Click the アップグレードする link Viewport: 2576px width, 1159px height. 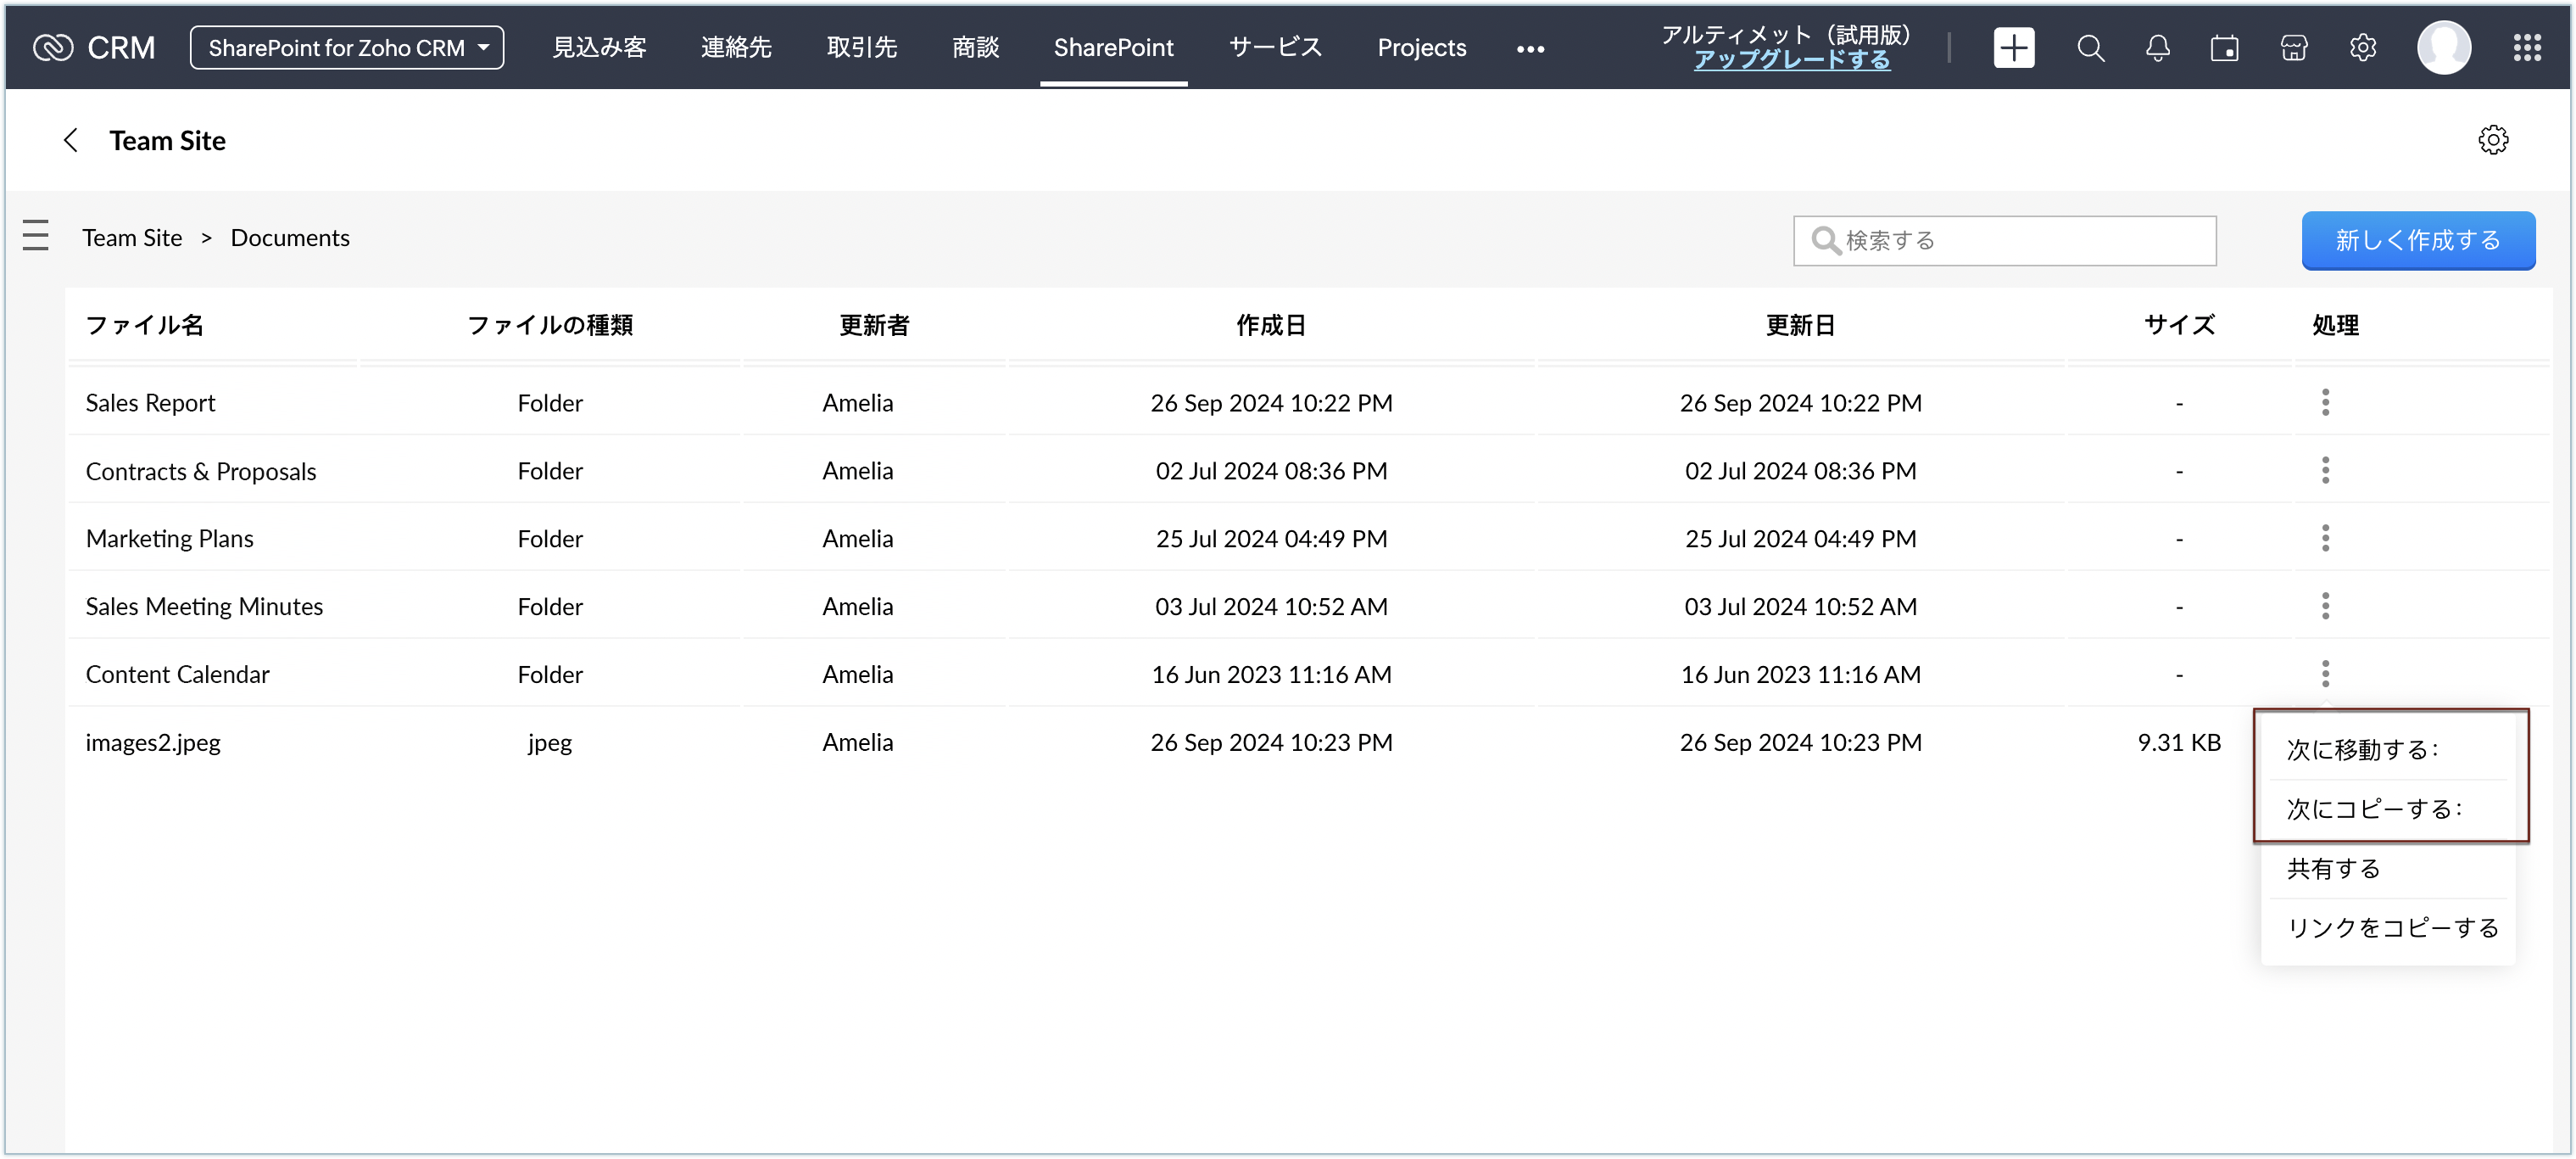(1791, 60)
